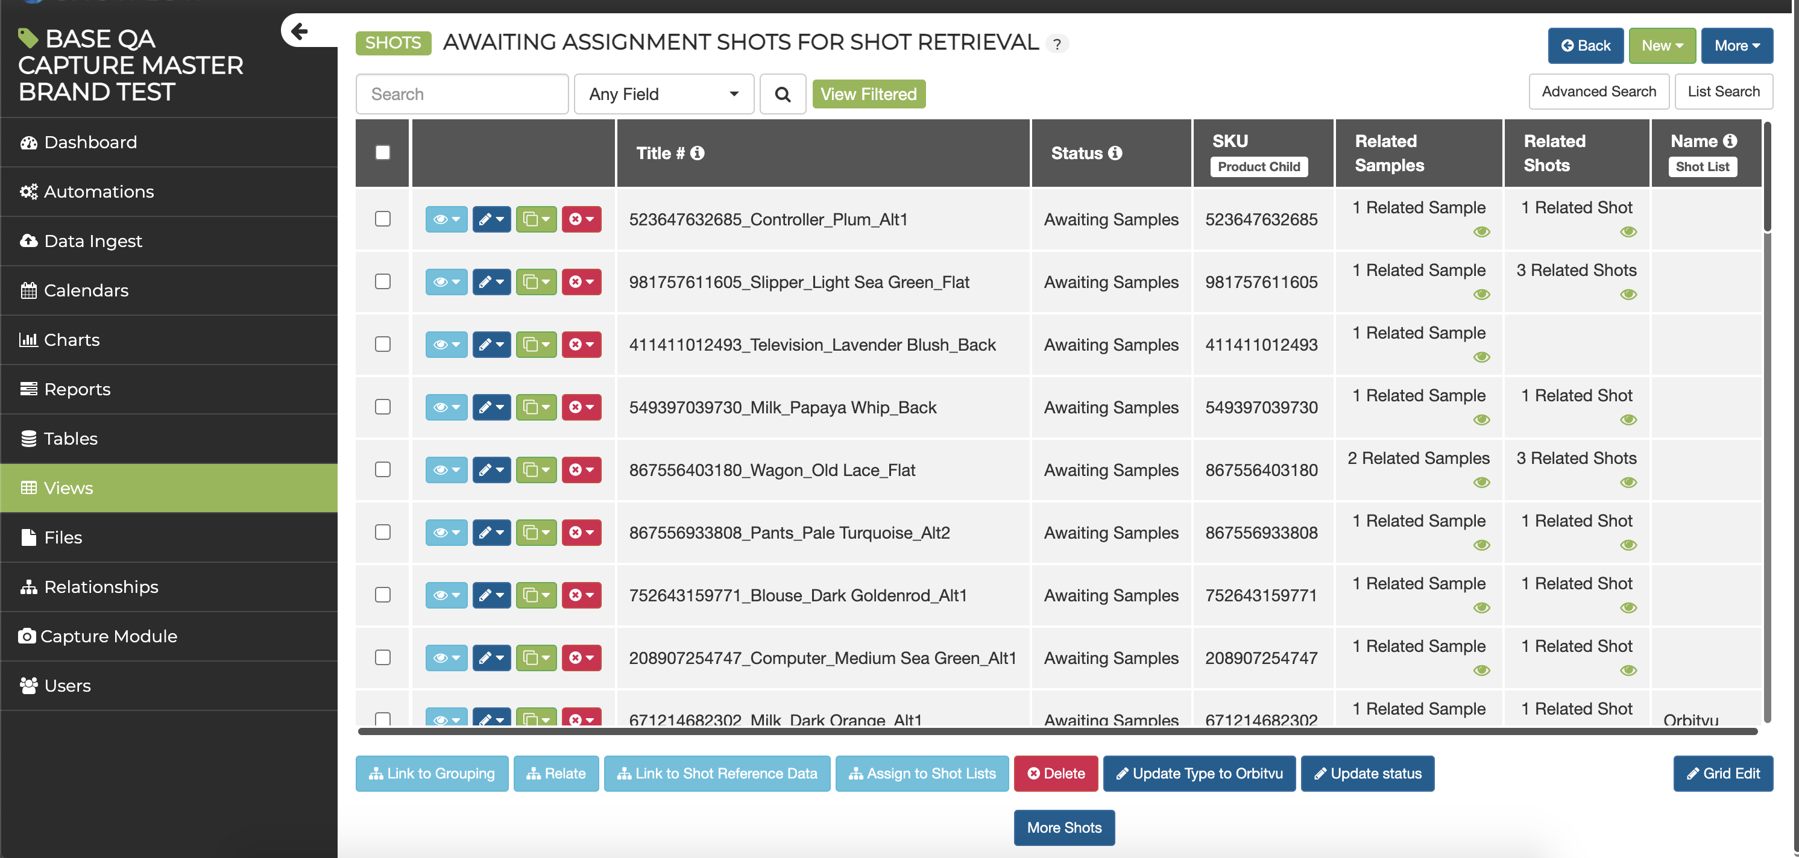
Task: Click the Status column info icon
Action: pyautogui.click(x=1115, y=153)
